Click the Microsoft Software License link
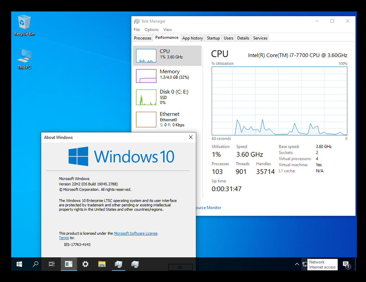 tap(136, 233)
